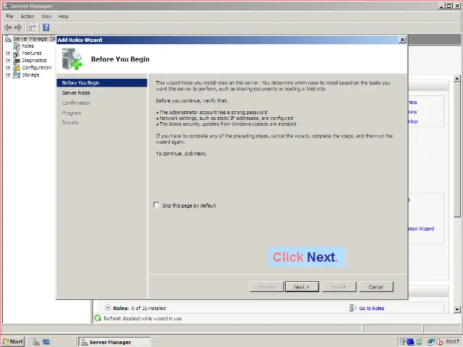This screenshot has width=463, height=347.
Task: Open the Windows Start menu
Action: click(x=13, y=341)
